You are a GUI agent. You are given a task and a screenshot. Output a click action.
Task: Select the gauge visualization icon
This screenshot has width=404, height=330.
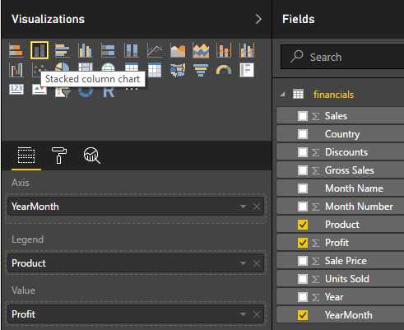224,70
